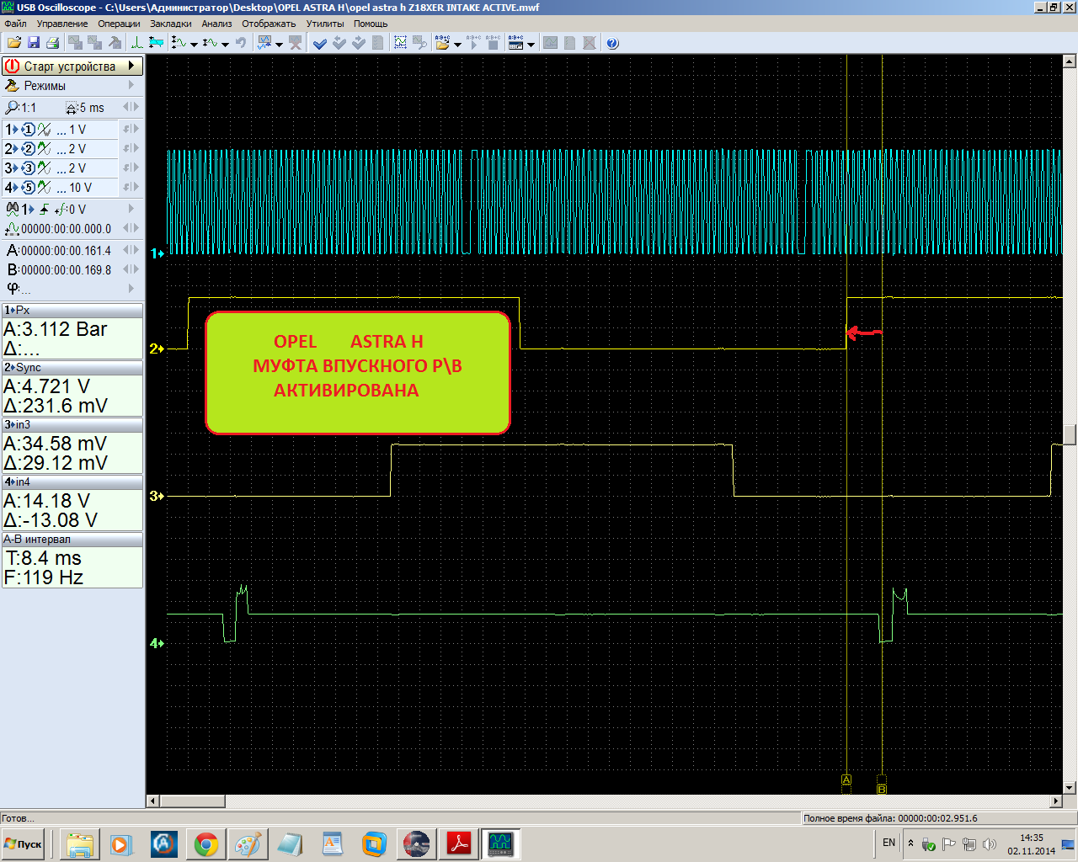
Task: Click the Режимы folder icon
Action: [x=12, y=86]
